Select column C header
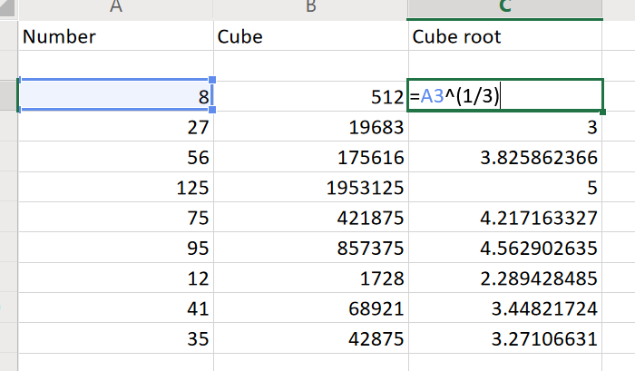The width and height of the screenshot is (635, 371). click(x=504, y=8)
